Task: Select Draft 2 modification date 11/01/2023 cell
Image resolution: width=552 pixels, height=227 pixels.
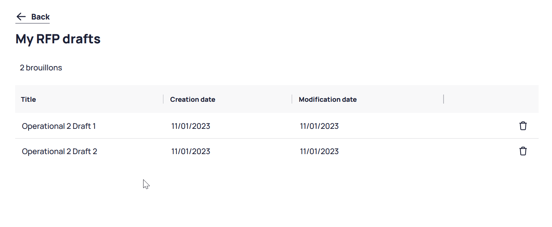Action: coord(320,151)
